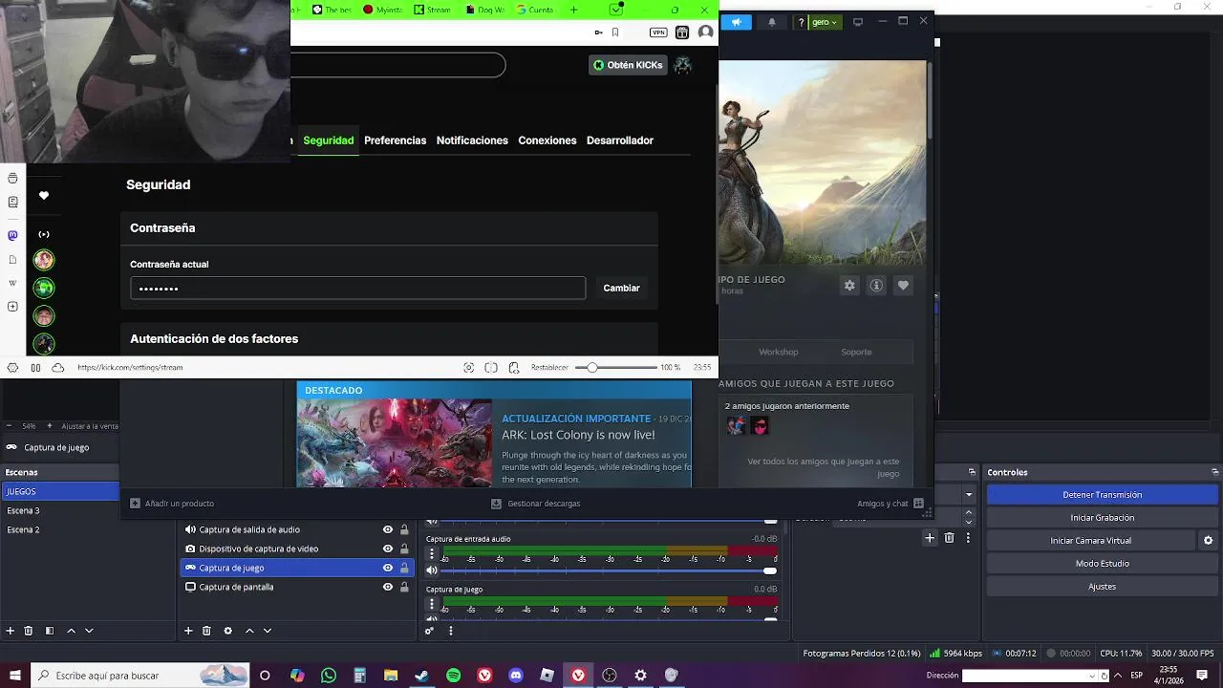Viewport: 1223px width, 688px height.
Task: Click Modo Estudio button
Action: pos(1102,564)
